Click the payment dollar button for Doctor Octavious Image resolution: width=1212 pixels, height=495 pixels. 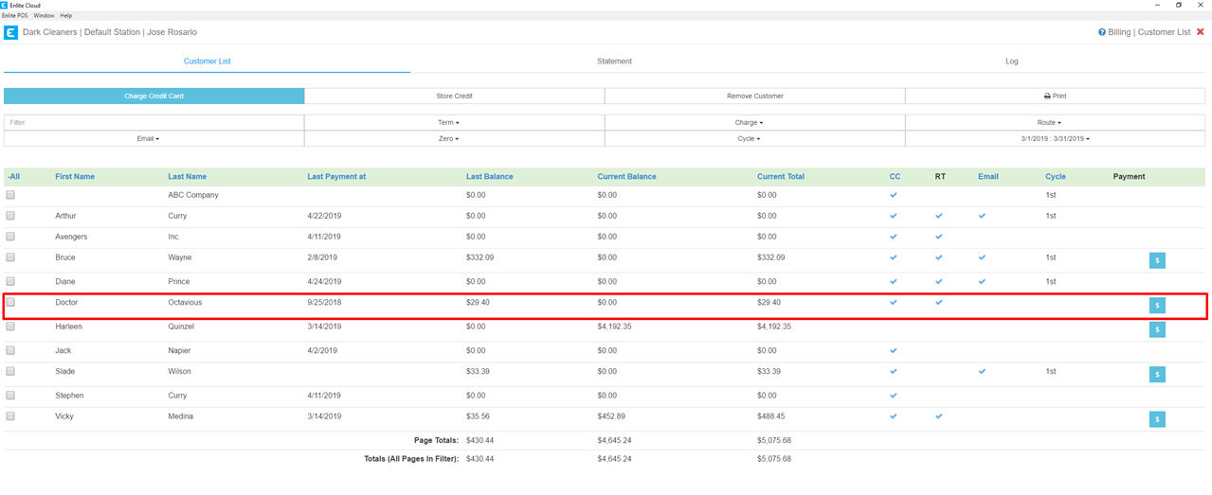(1157, 305)
